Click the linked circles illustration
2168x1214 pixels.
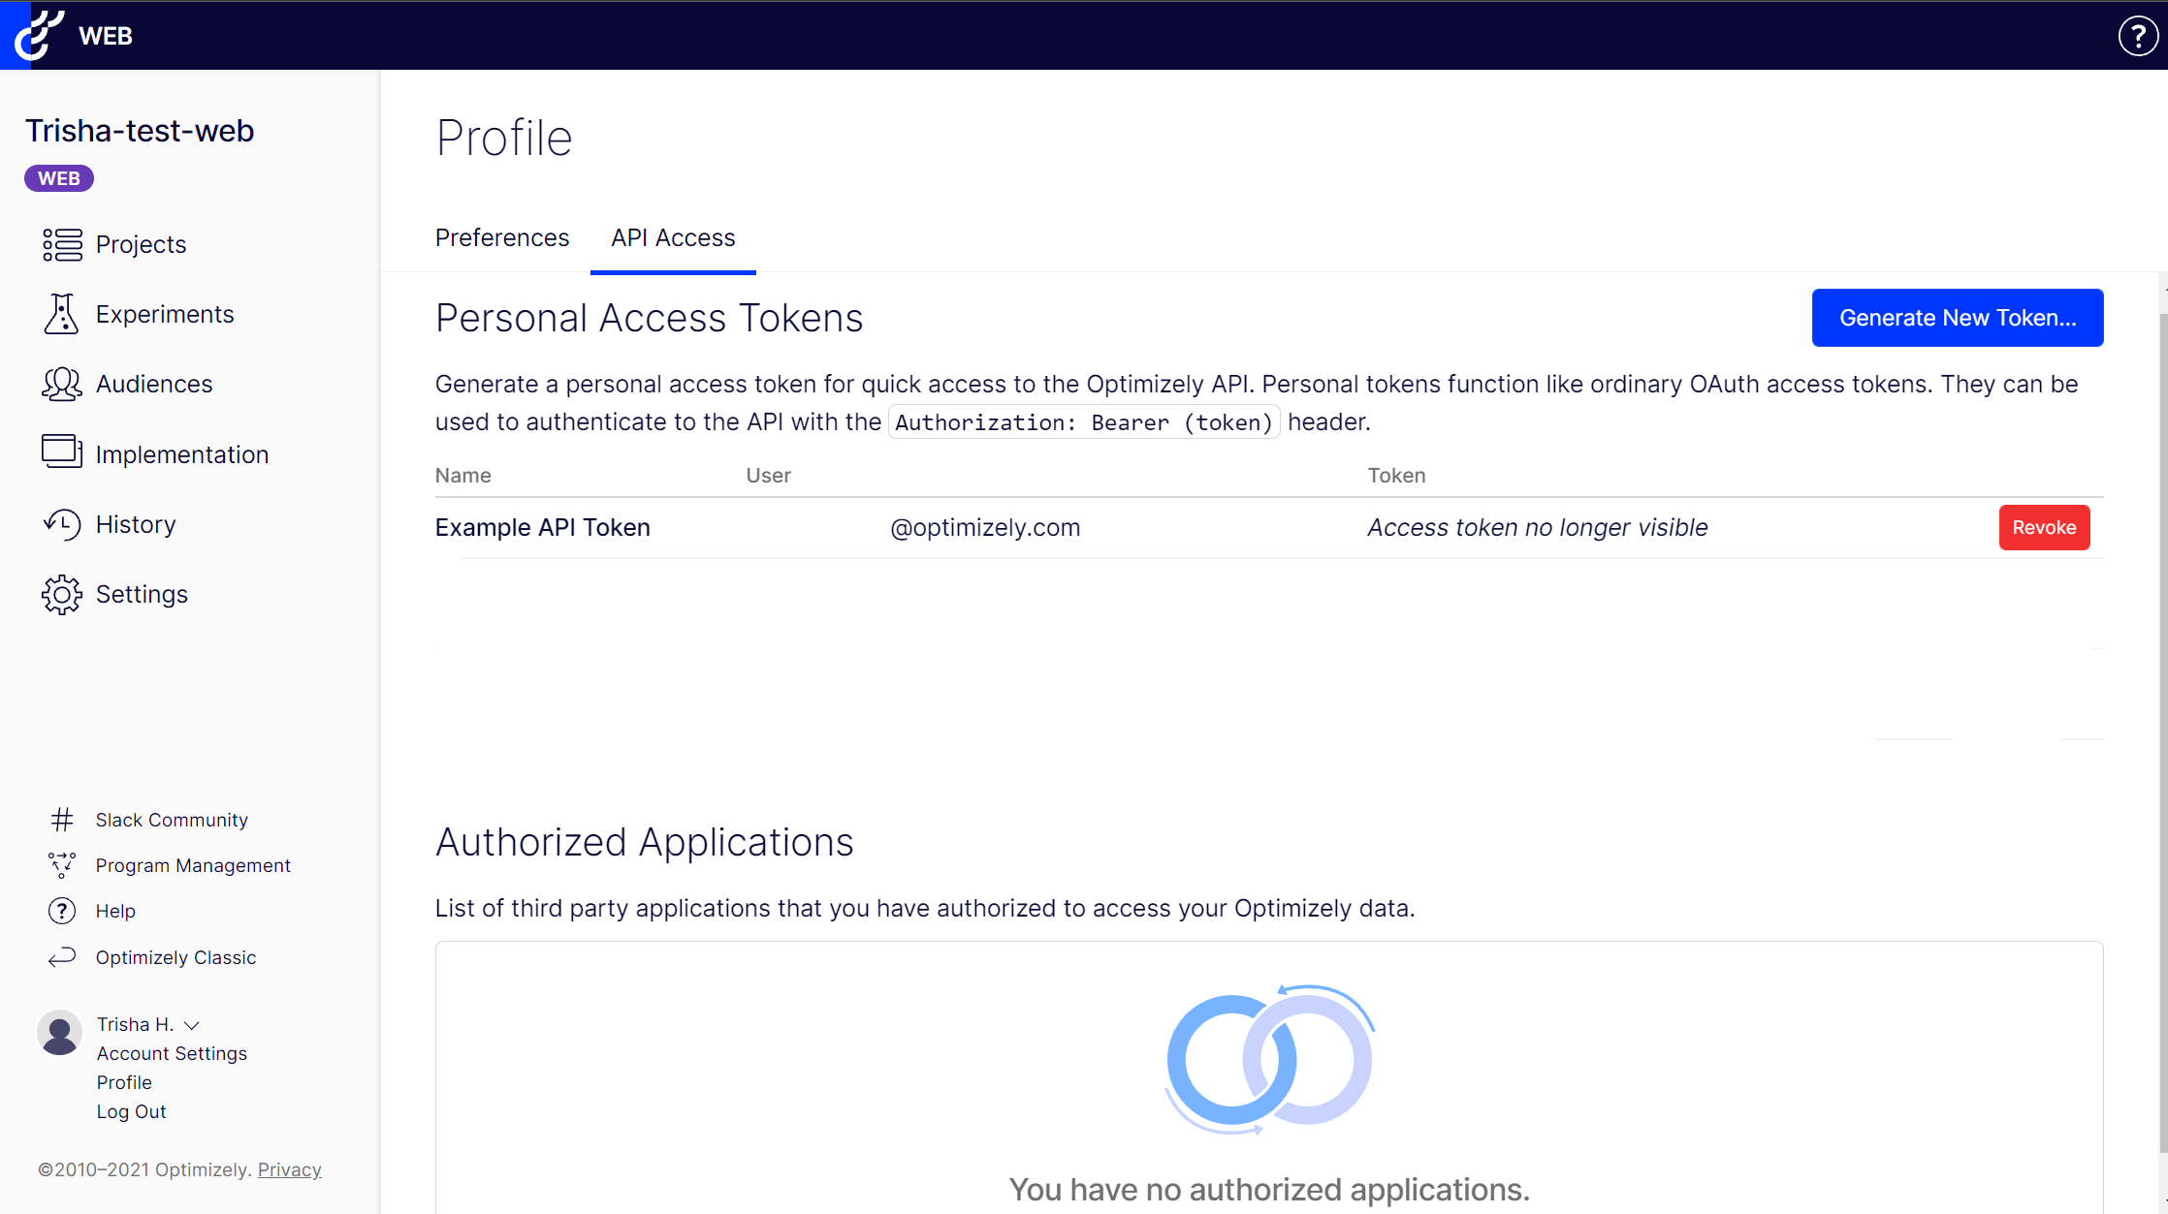tap(1269, 1060)
